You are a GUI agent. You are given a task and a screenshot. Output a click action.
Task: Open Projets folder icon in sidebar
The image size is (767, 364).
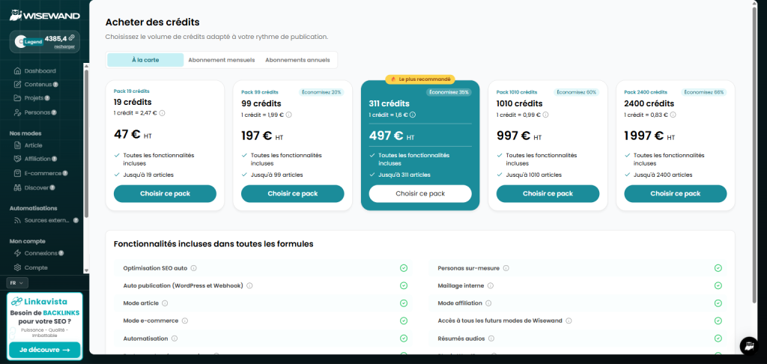click(18, 98)
